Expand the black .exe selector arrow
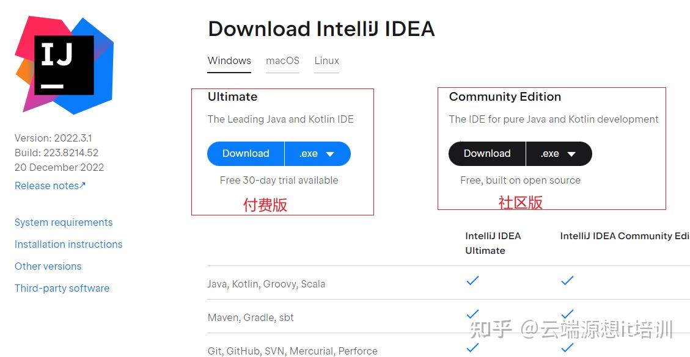The height and width of the screenshot is (357, 690). click(x=572, y=154)
